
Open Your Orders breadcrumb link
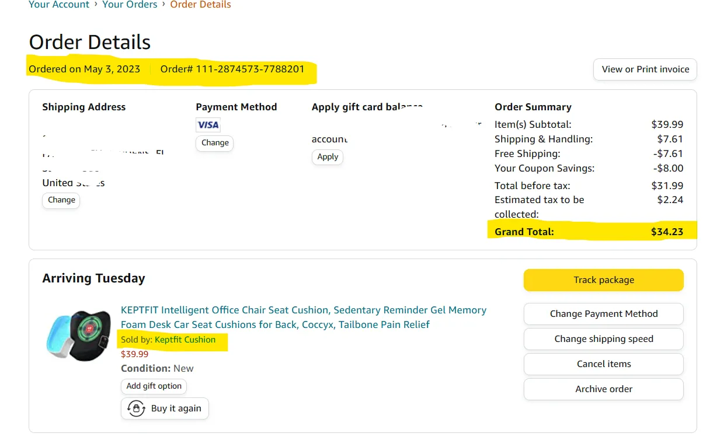coord(130,5)
